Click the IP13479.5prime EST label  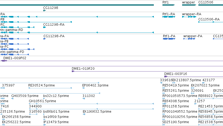pos(56,122)
